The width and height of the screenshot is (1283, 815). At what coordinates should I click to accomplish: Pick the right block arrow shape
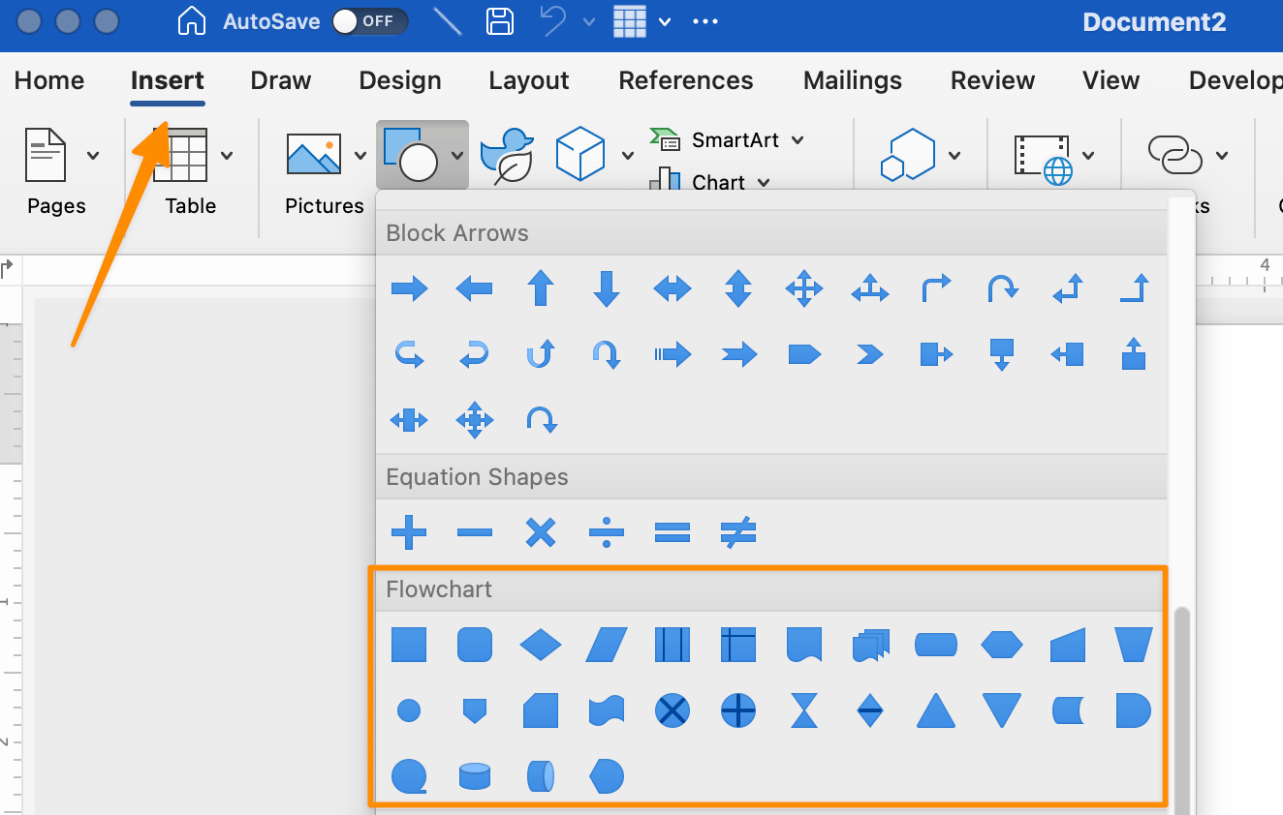coord(409,288)
